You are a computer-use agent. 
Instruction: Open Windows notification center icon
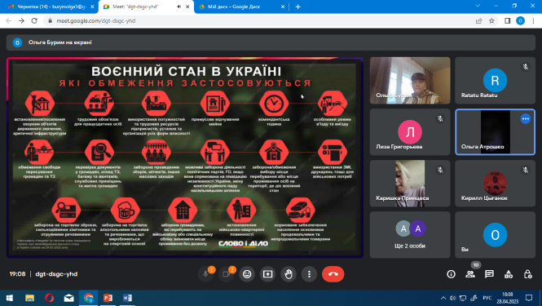[529, 298]
